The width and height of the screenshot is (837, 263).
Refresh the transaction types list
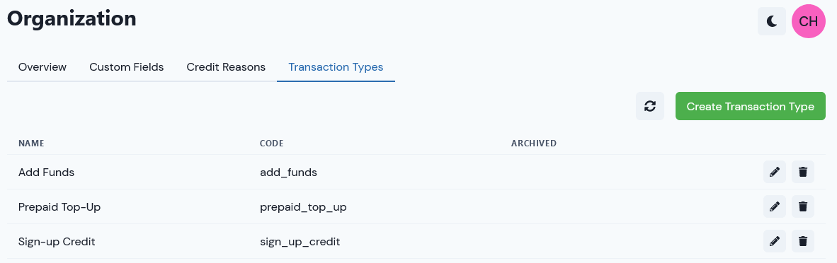pyautogui.click(x=649, y=106)
